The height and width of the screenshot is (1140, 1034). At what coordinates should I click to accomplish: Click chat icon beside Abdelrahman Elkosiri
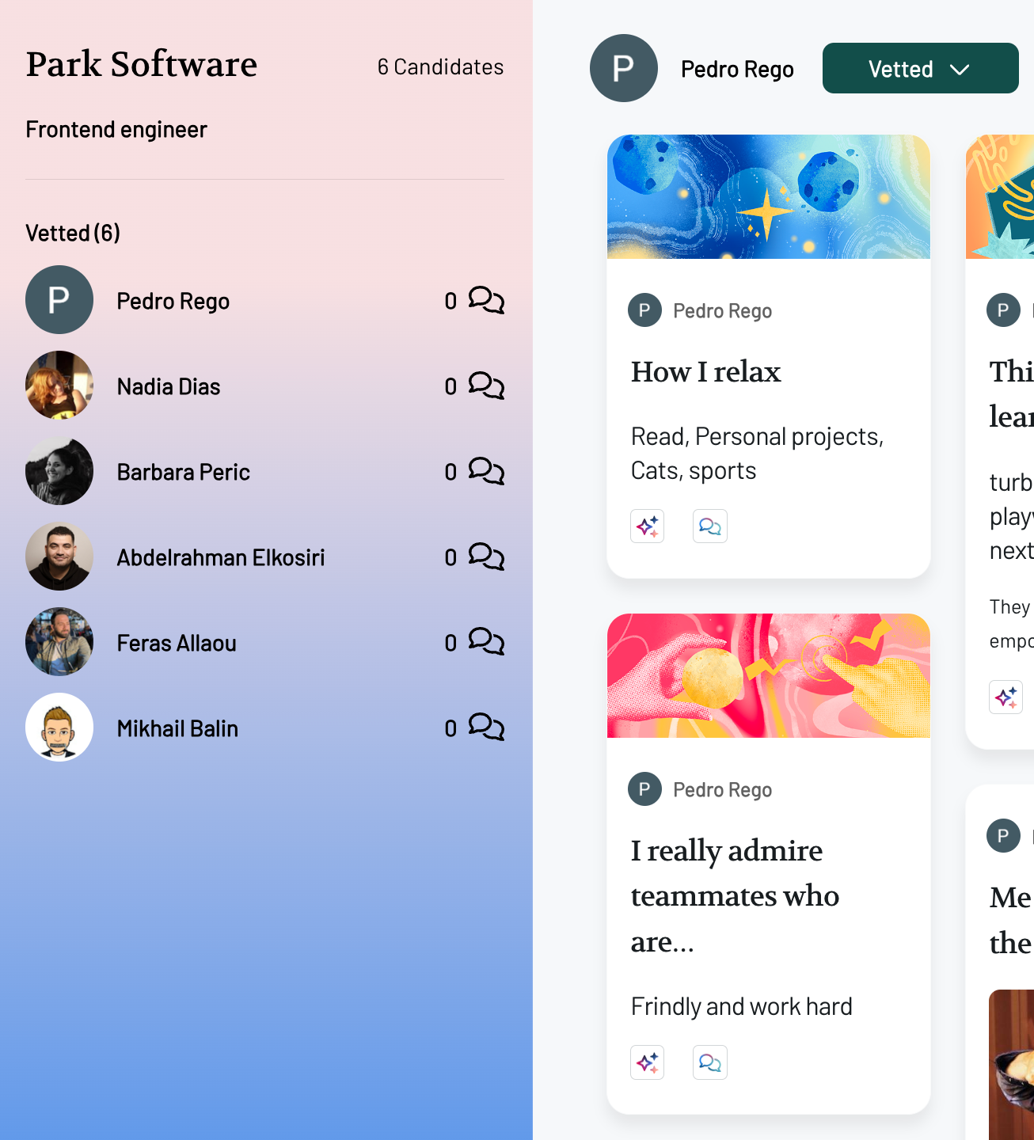(x=486, y=557)
